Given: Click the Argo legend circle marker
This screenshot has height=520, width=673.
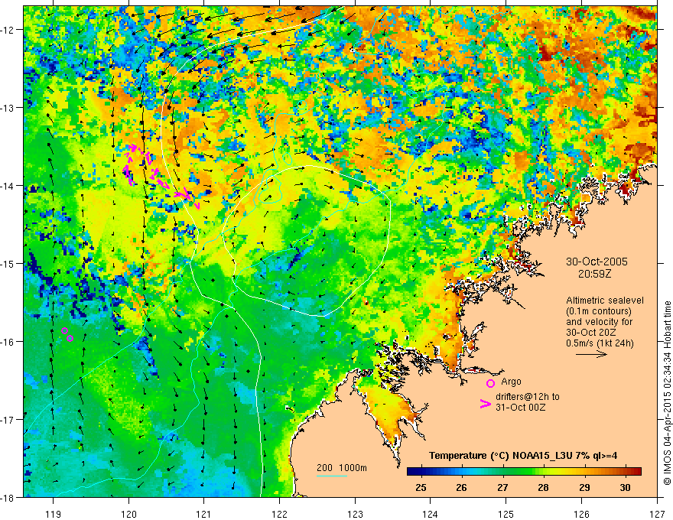Looking at the screenshot, I should 490,383.
